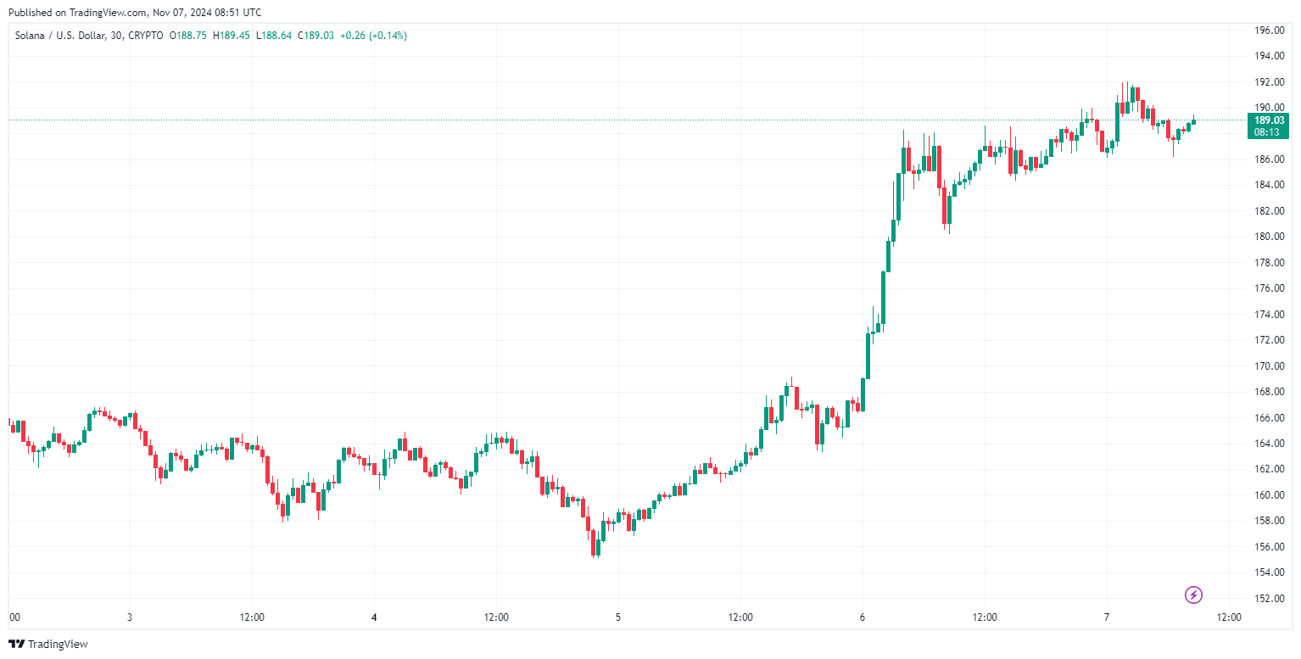
Task: Click the TradingView logo at bottom left
Action: (48, 645)
